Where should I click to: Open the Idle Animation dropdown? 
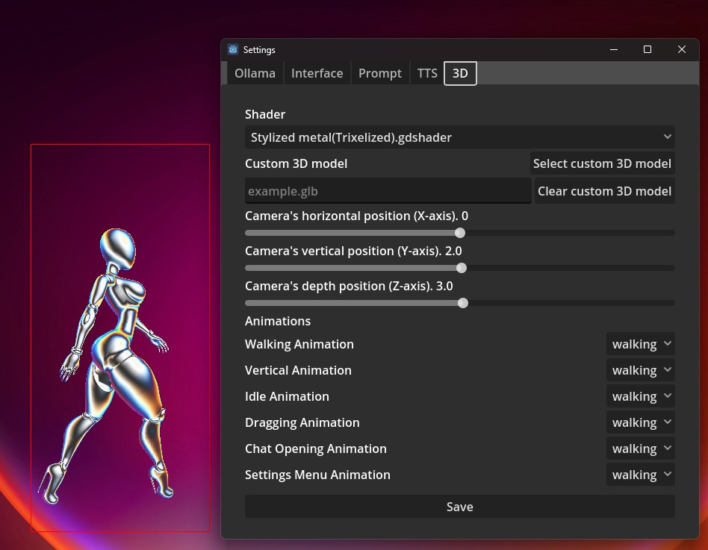(x=640, y=396)
